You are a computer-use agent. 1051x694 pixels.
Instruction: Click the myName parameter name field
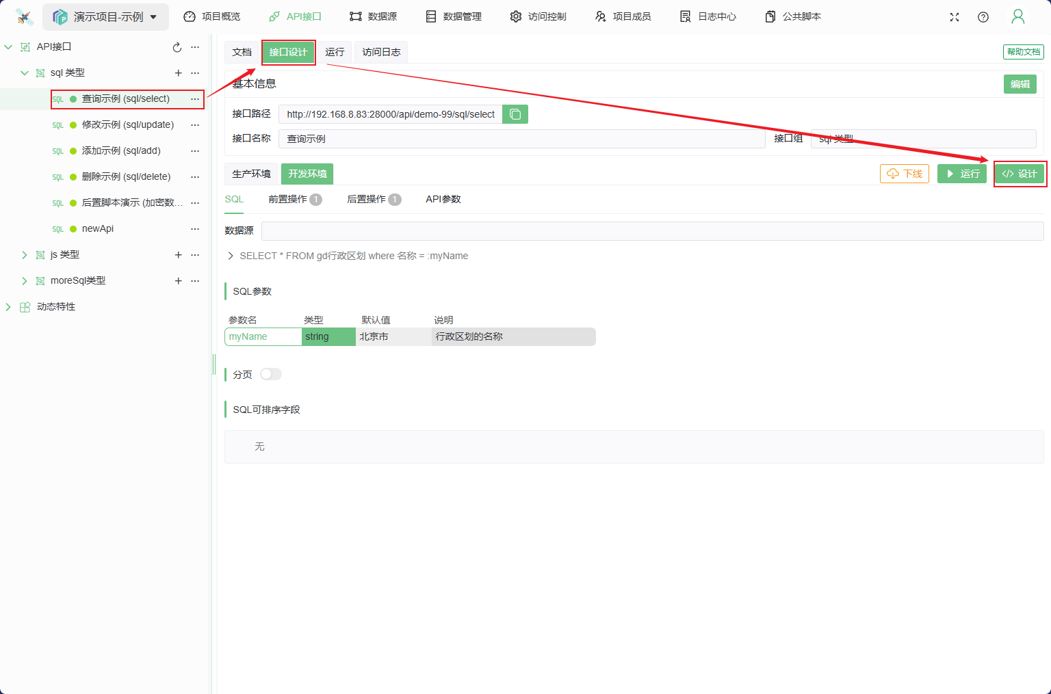(x=263, y=336)
